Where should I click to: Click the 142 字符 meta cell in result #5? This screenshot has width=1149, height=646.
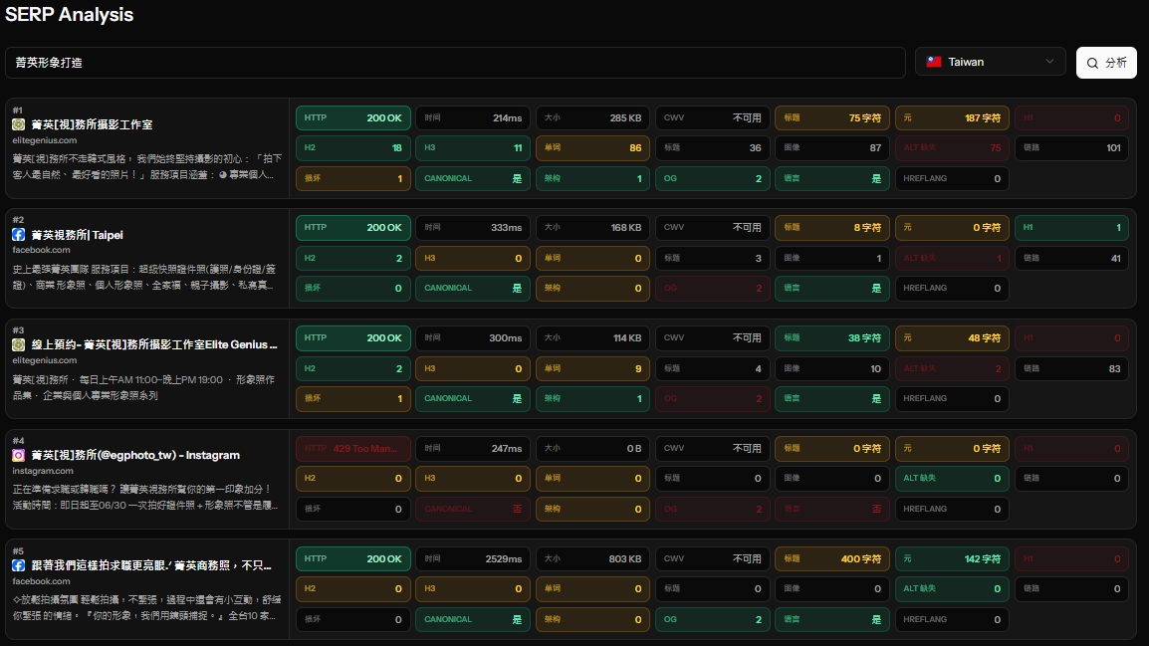[952, 558]
